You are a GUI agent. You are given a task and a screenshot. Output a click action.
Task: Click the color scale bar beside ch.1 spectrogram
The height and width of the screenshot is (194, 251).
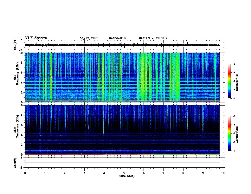(x=229, y=81)
